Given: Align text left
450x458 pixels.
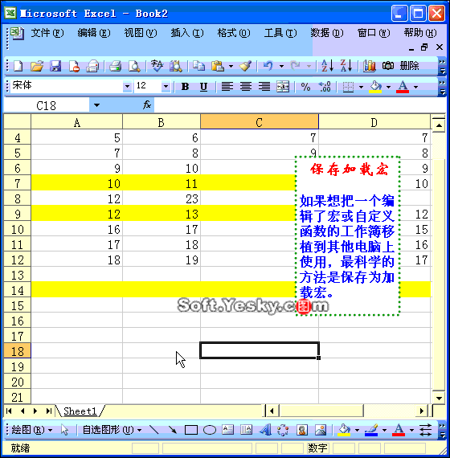Looking at the screenshot, I should [x=227, y=87].
